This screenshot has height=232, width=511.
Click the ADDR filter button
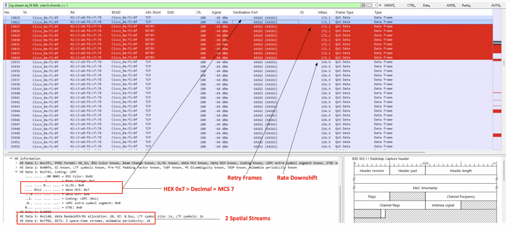(451, 4)
